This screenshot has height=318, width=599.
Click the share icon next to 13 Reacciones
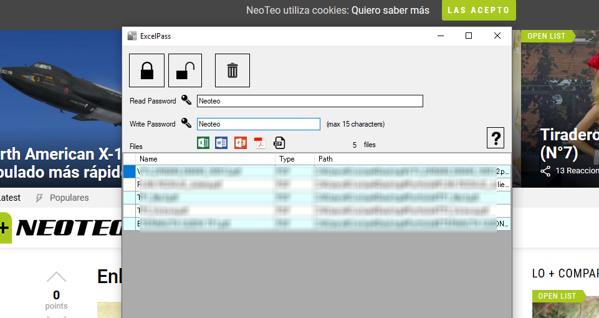coord(545,171)
